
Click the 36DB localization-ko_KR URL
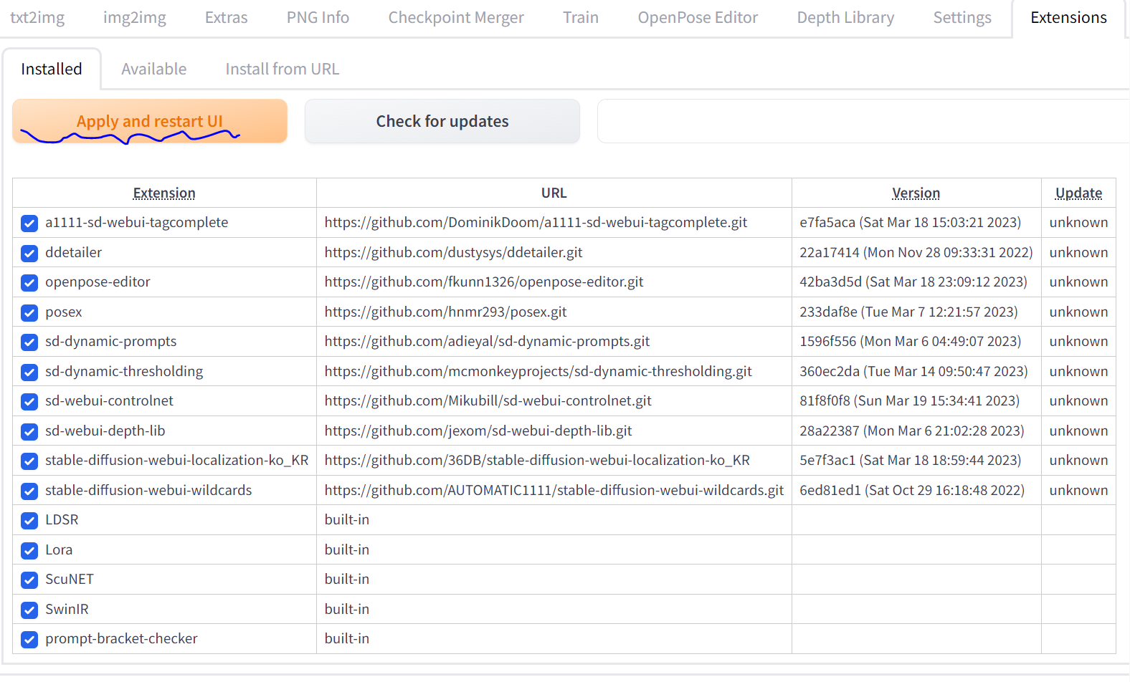537,461
